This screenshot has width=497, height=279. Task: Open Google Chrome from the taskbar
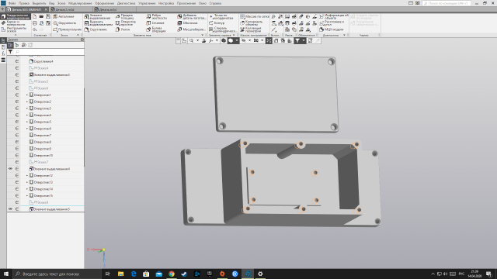172,274
